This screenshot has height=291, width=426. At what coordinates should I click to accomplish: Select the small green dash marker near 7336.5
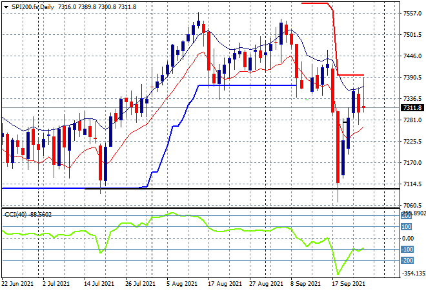click(307, 100)
